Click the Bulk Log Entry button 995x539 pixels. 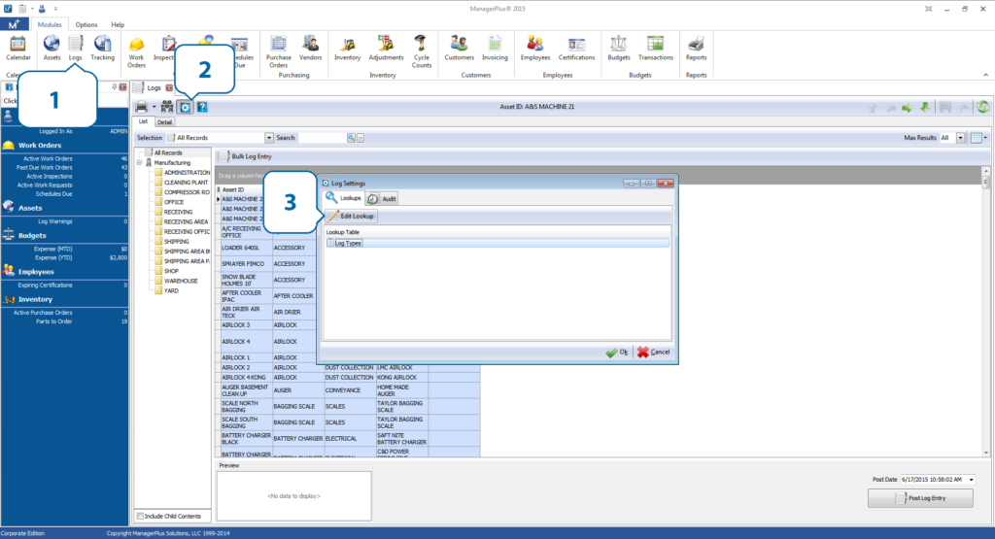coord(246,156)
